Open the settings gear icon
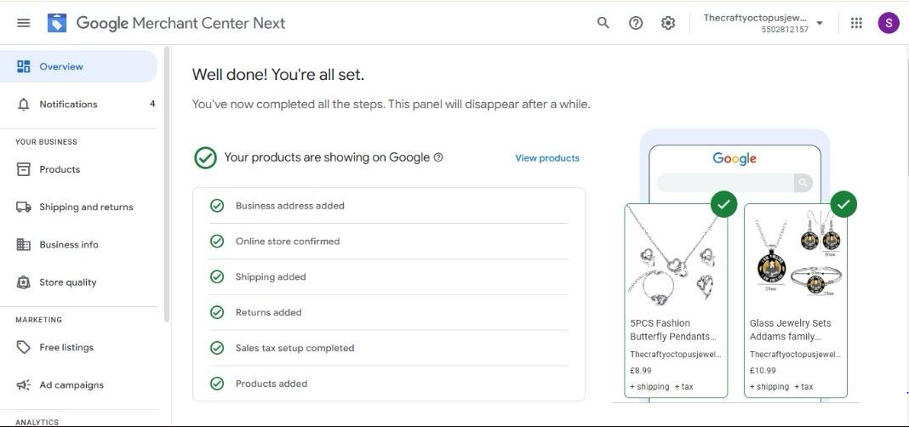Image resolution: width=909 pixels, height=427 pixels. point(668,23)
